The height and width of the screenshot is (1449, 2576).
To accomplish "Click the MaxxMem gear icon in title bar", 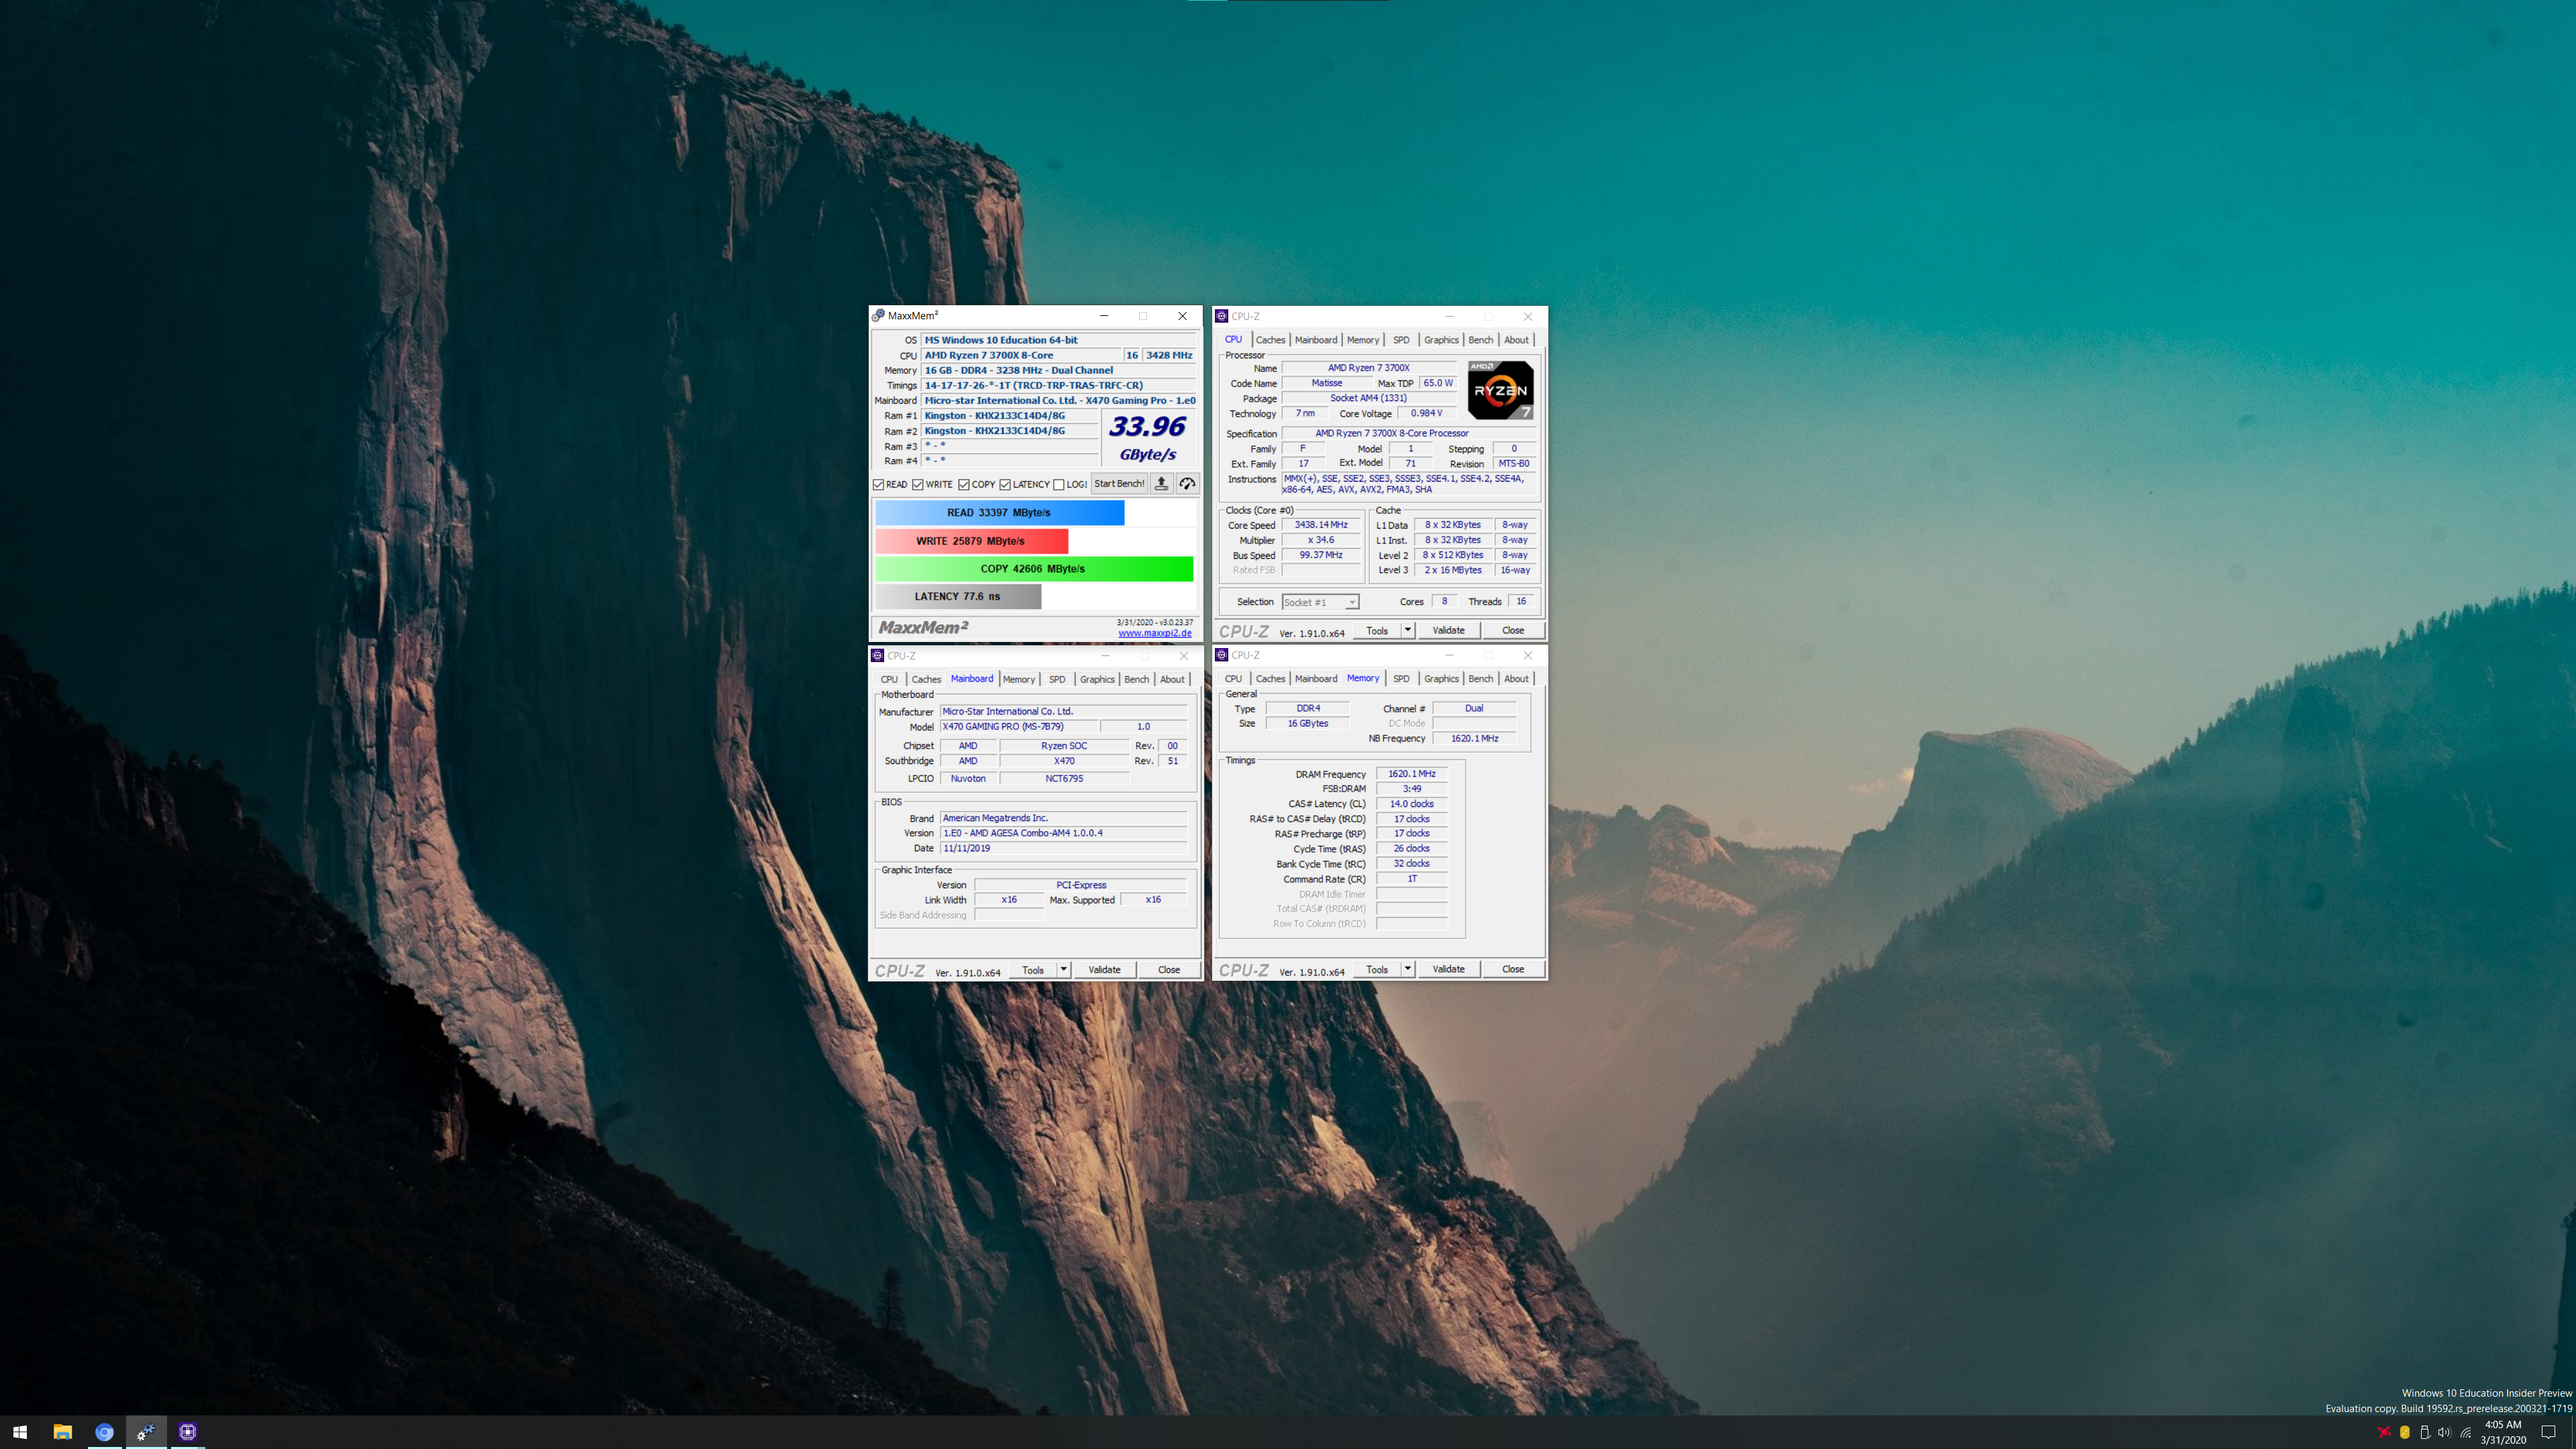I will click(878, 316).
